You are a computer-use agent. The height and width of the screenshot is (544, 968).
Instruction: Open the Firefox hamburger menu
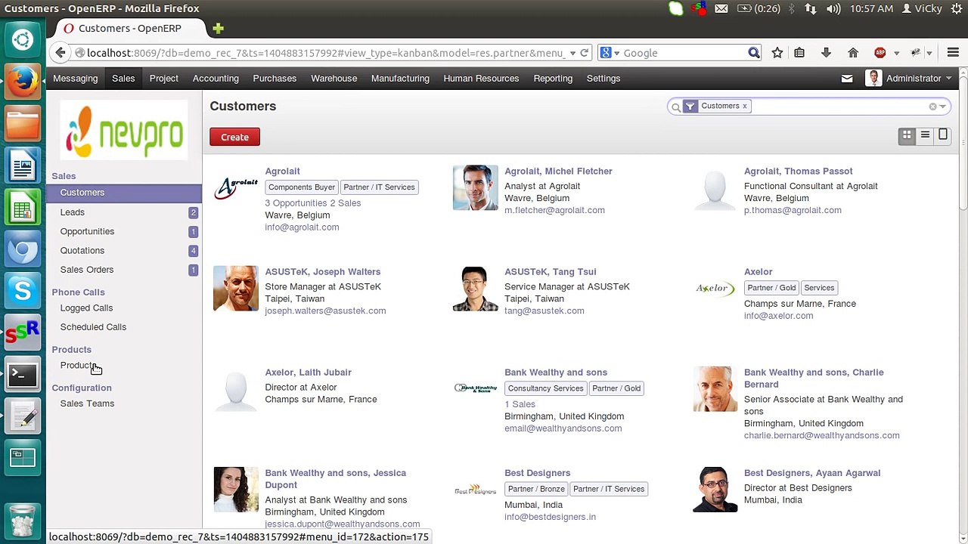point(953,53)
